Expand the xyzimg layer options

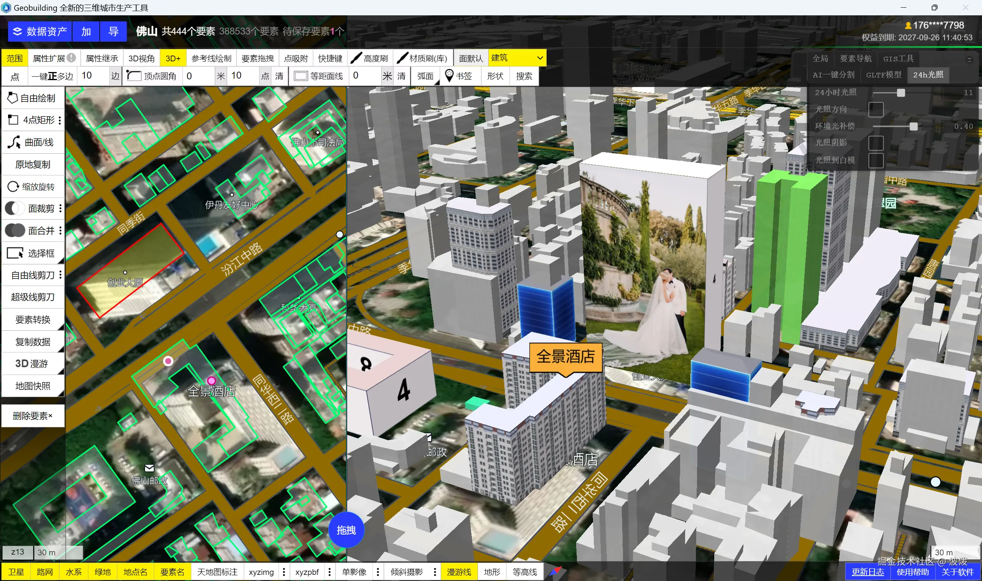pyautogui.click(x=284, y=572)
